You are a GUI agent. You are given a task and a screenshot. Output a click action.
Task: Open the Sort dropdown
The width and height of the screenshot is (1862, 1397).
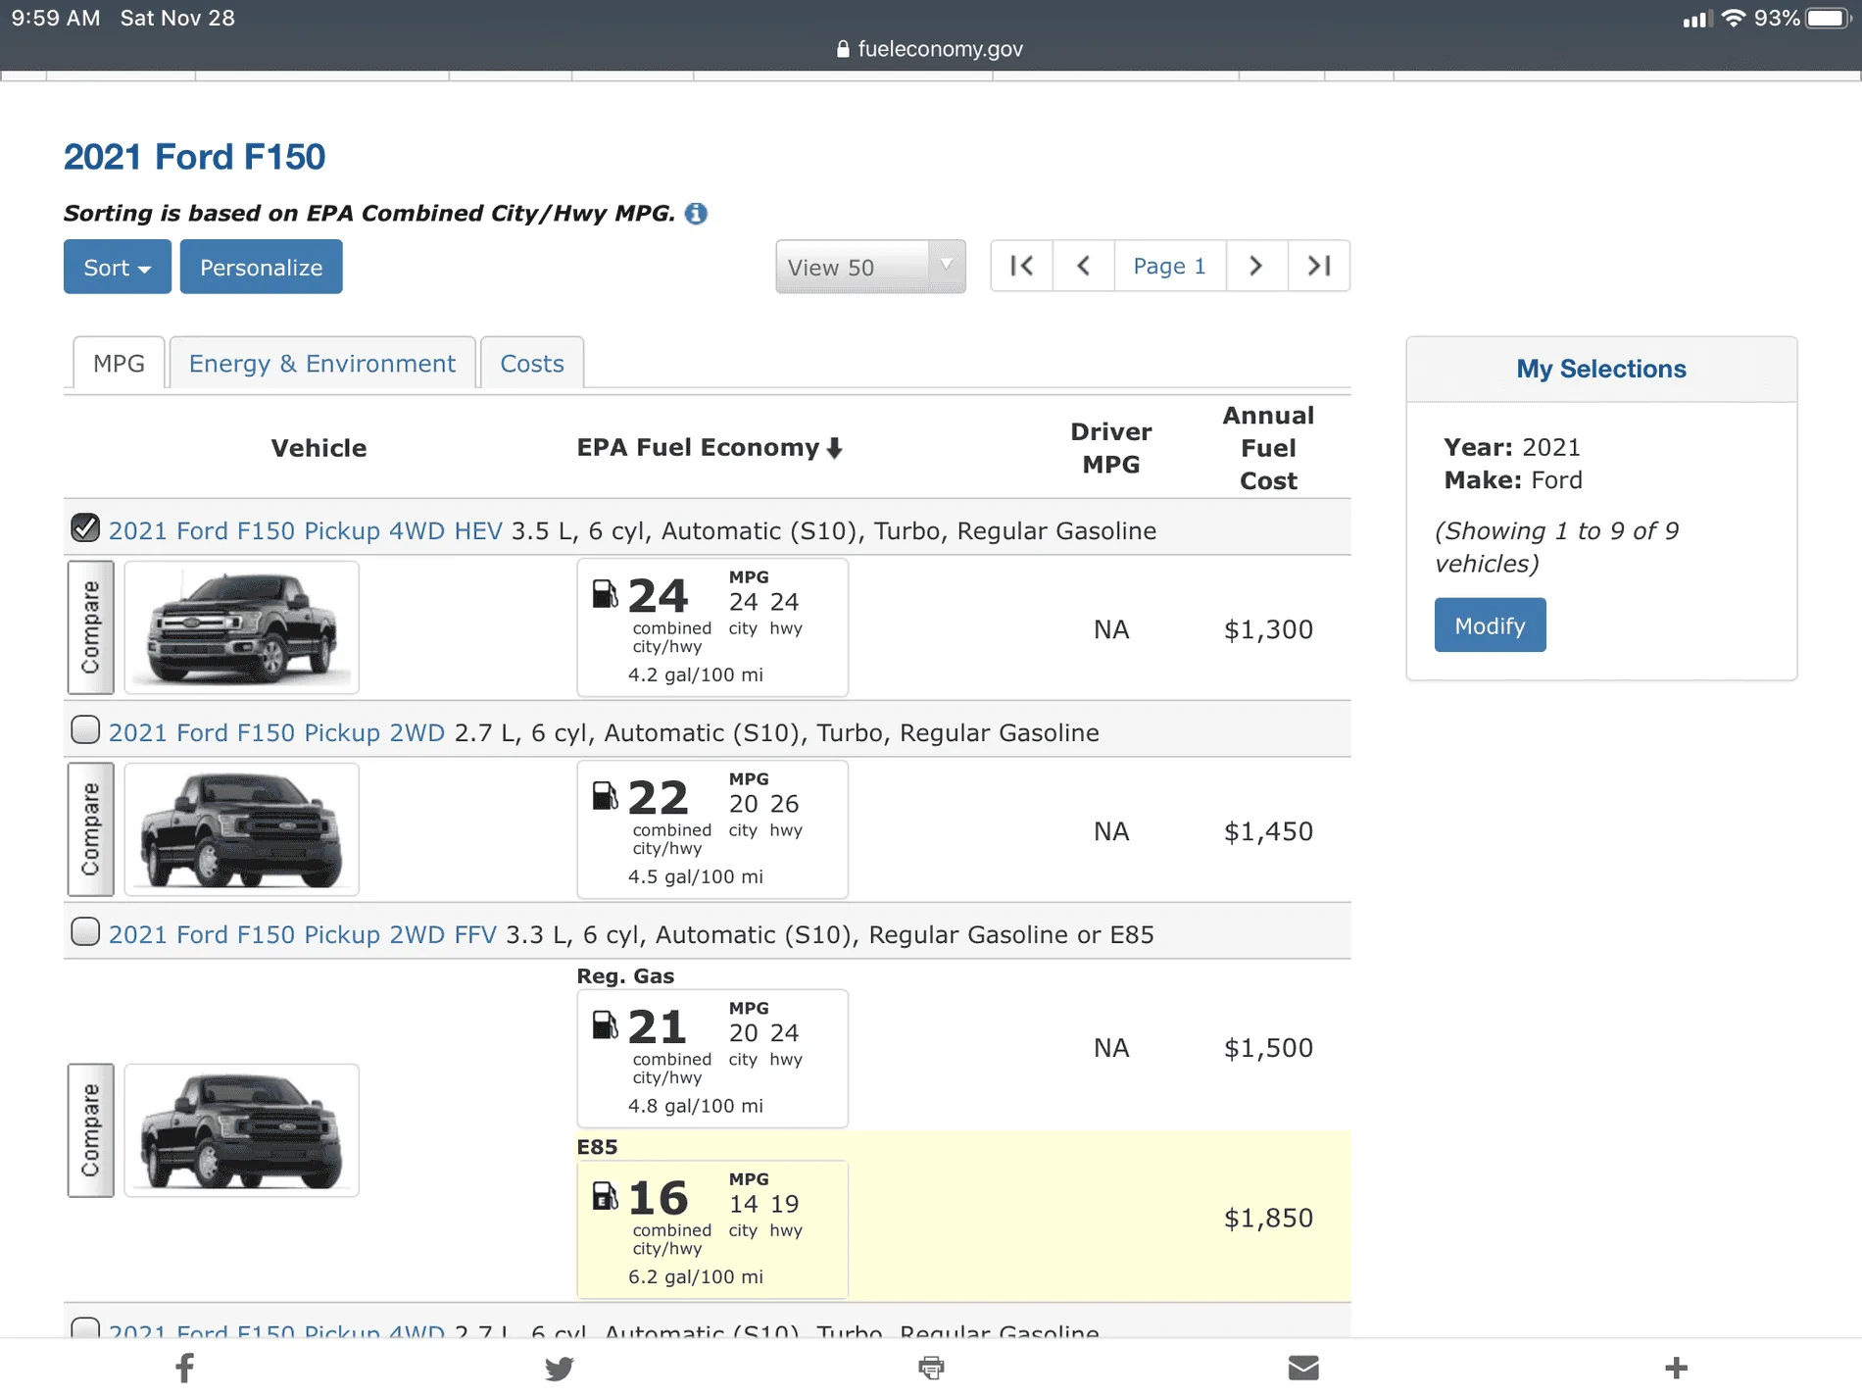(x=117, y=266)
